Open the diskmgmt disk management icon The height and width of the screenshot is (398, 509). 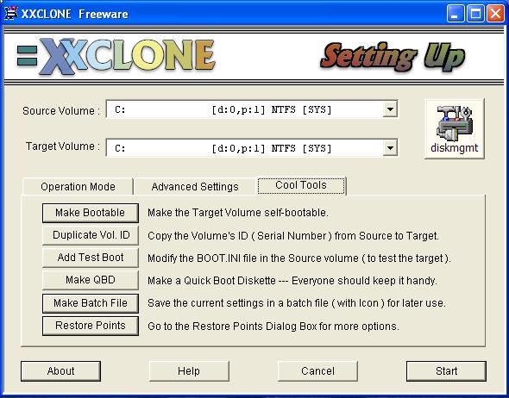point(454,128)
